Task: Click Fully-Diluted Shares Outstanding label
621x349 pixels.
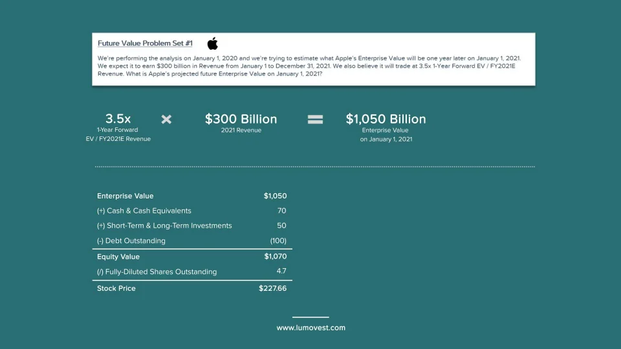Action: (x=157, y=272)
